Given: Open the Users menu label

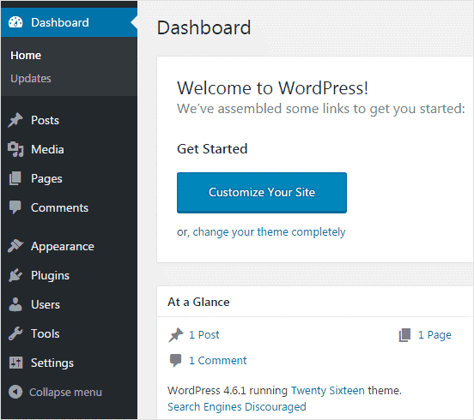Looking at the screenshot, I should coord(46,305).
